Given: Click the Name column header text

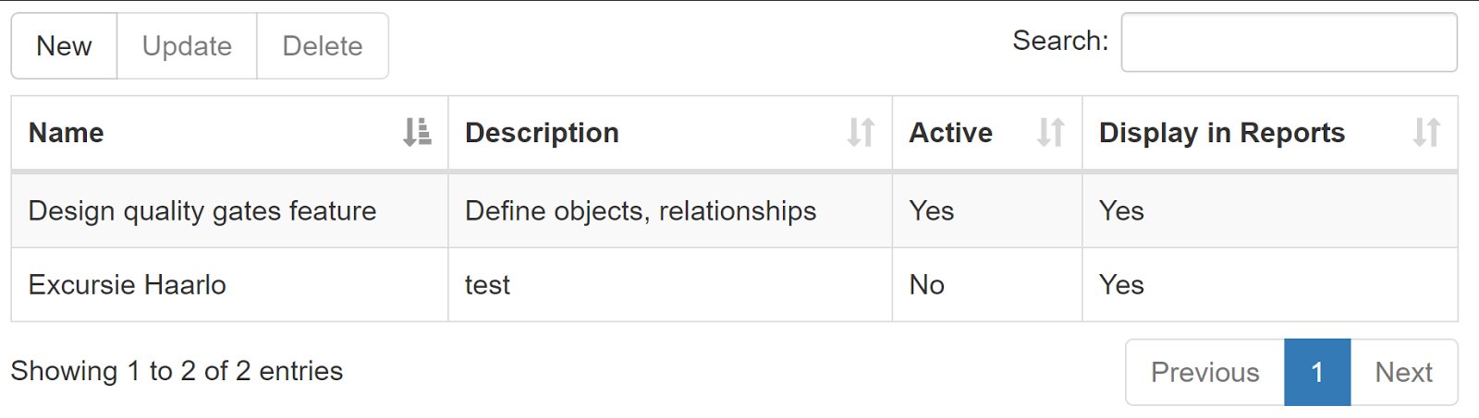Looking at the screenshot, I should pyautogui.click(x=66, y=133).
